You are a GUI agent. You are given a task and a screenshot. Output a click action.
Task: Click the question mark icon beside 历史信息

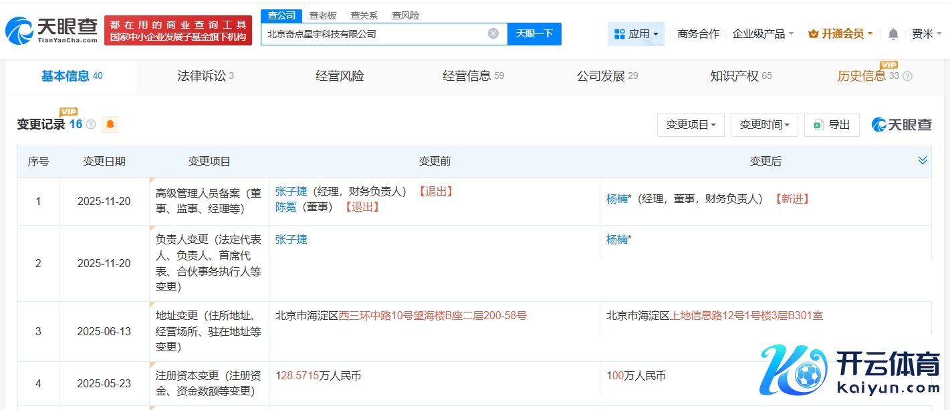[907, 76]
